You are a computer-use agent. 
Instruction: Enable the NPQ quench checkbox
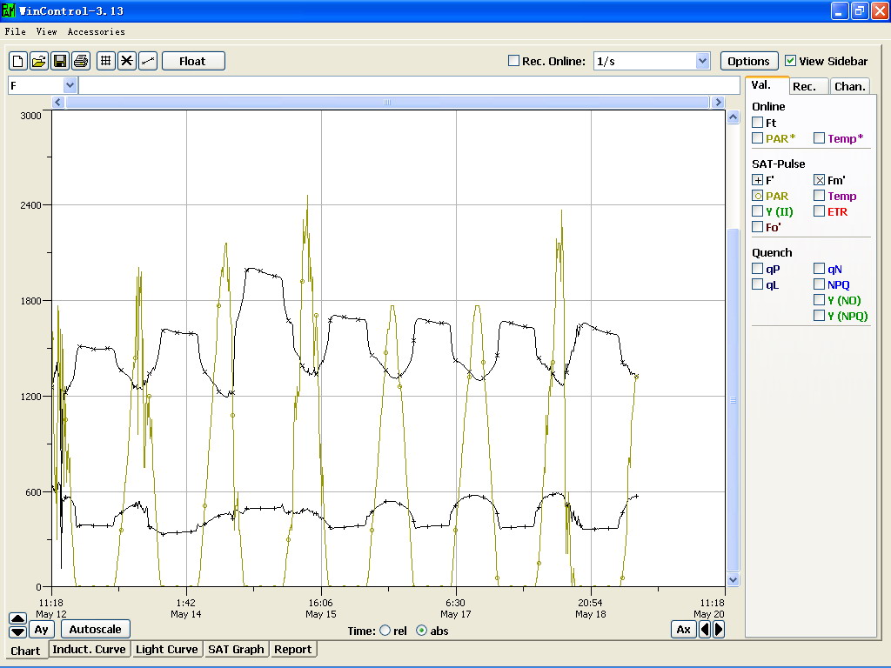pyautogui.click(x=819, y=284)
